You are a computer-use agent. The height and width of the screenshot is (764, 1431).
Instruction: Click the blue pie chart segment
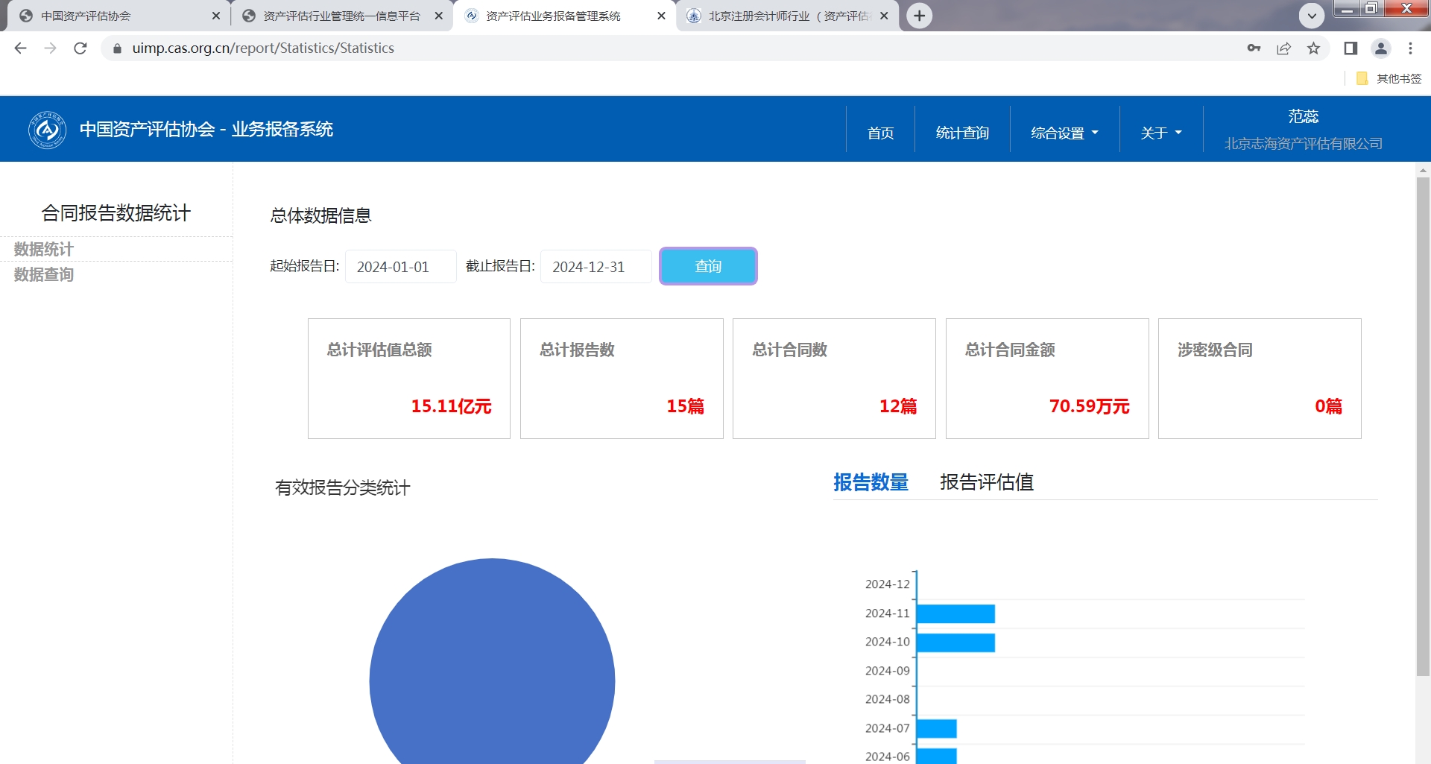click(492, 671)
